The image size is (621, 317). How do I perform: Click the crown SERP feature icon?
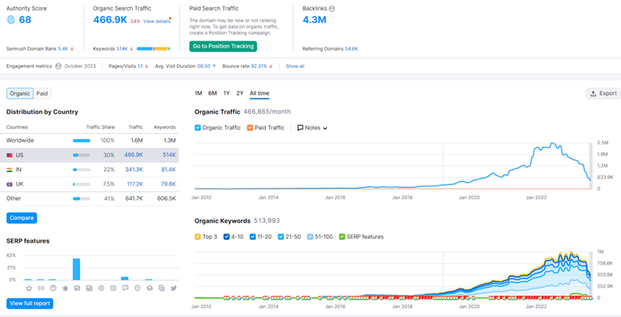[29, 288]
